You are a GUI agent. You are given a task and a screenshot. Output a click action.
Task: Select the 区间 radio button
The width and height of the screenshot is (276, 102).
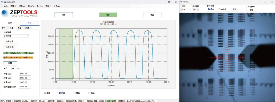(60, 93)
